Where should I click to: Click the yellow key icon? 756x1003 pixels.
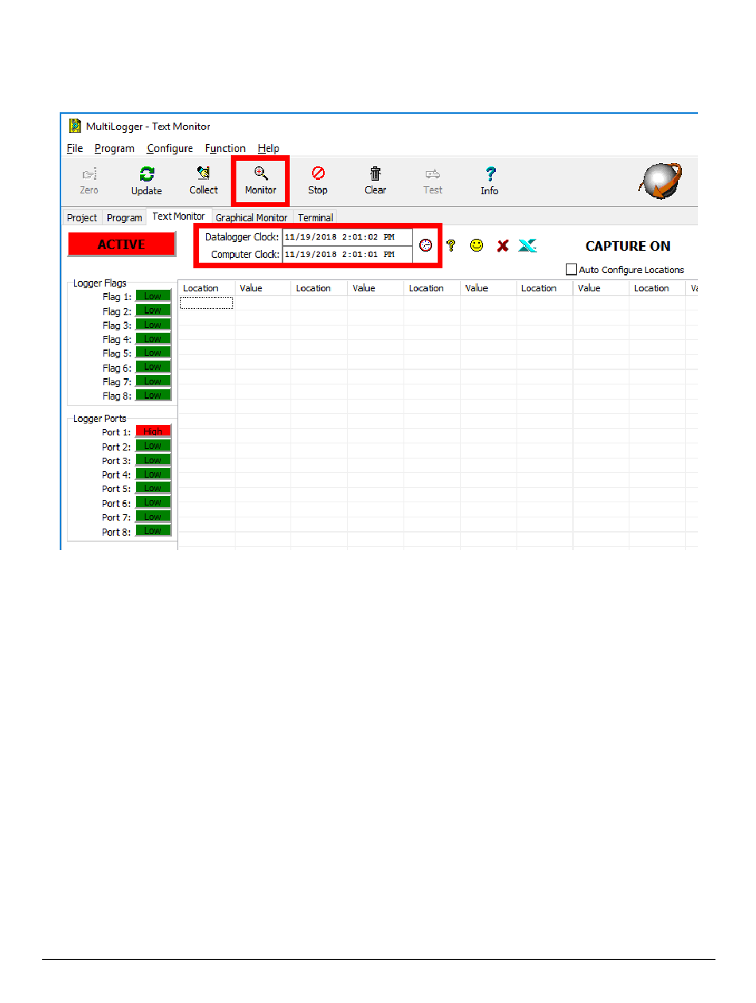450,246
